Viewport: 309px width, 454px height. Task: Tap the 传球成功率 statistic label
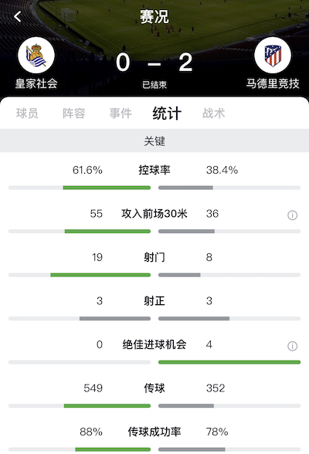[154, 432]
